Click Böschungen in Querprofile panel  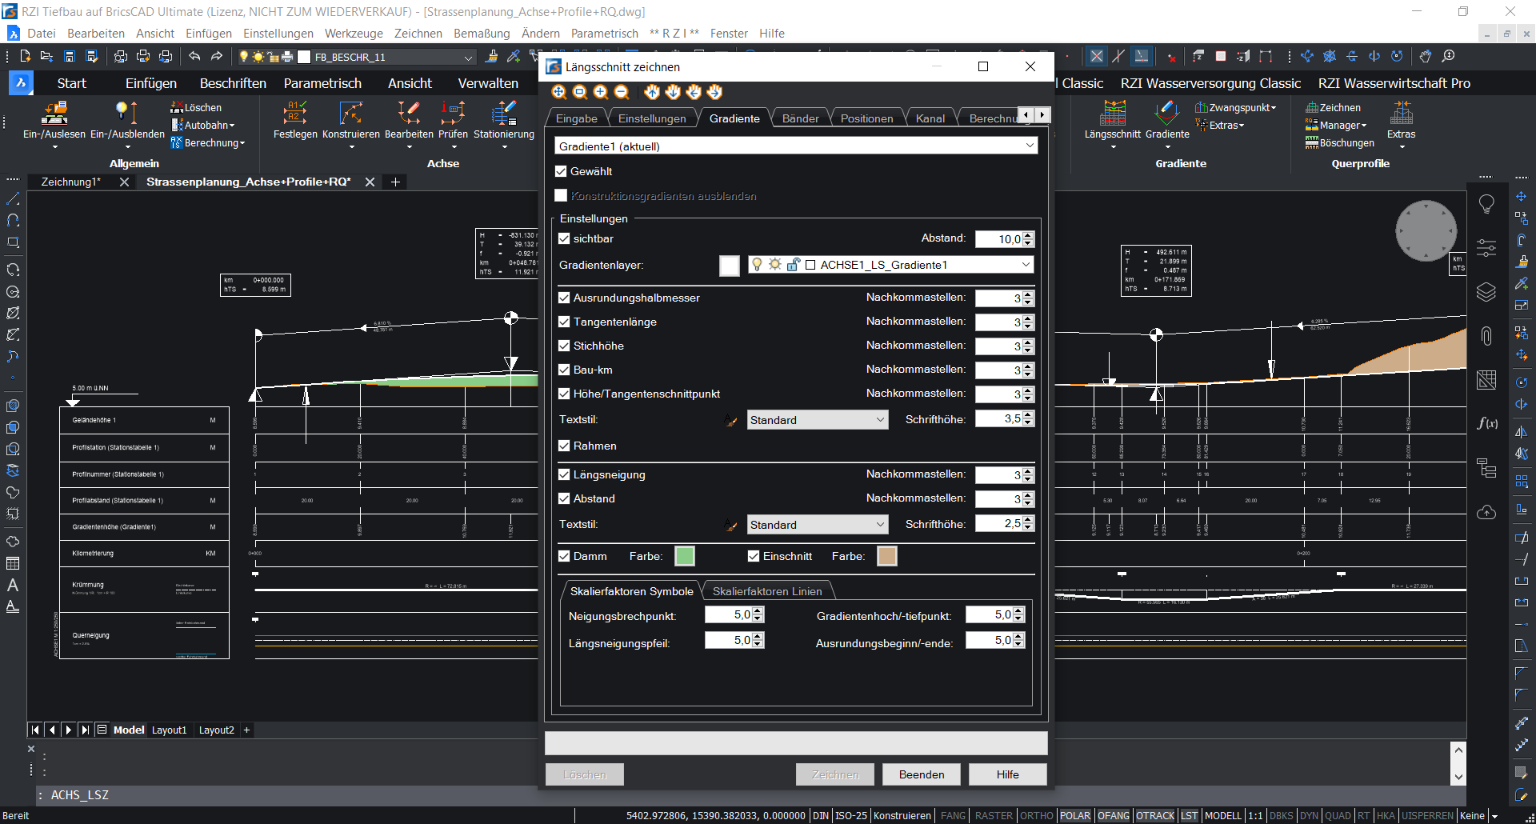[1340, 142]
